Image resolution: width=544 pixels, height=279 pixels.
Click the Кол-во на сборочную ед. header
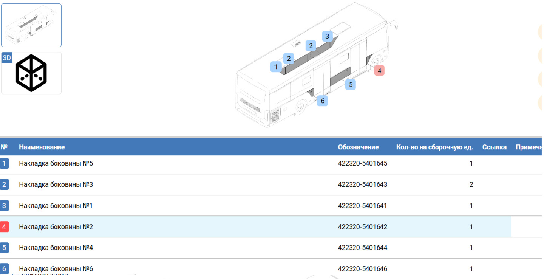coord(434,147)
